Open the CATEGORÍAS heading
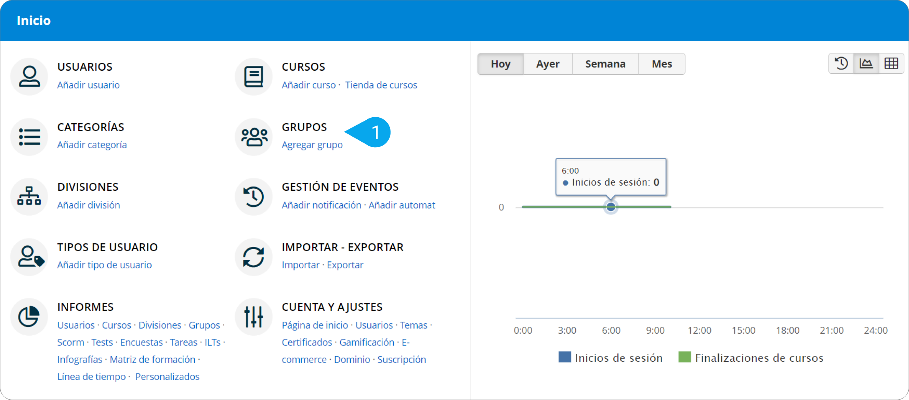The height and width of the screenshot is (400, 909). (90, 127)
